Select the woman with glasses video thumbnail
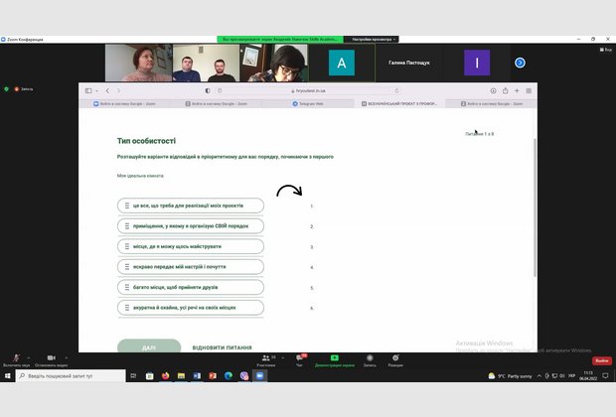 coord(274,63)
